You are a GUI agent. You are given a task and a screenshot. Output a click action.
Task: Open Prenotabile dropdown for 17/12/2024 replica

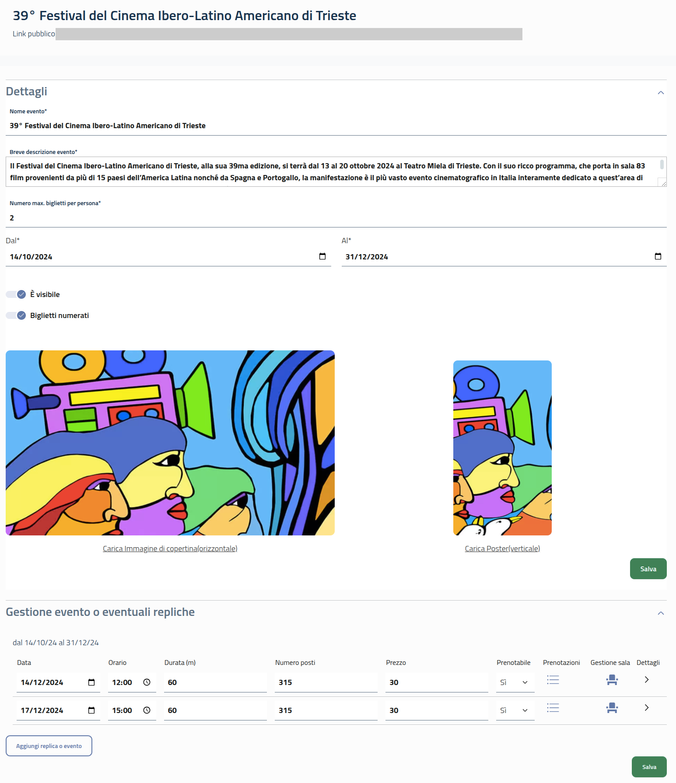click(x=515, y=710)
